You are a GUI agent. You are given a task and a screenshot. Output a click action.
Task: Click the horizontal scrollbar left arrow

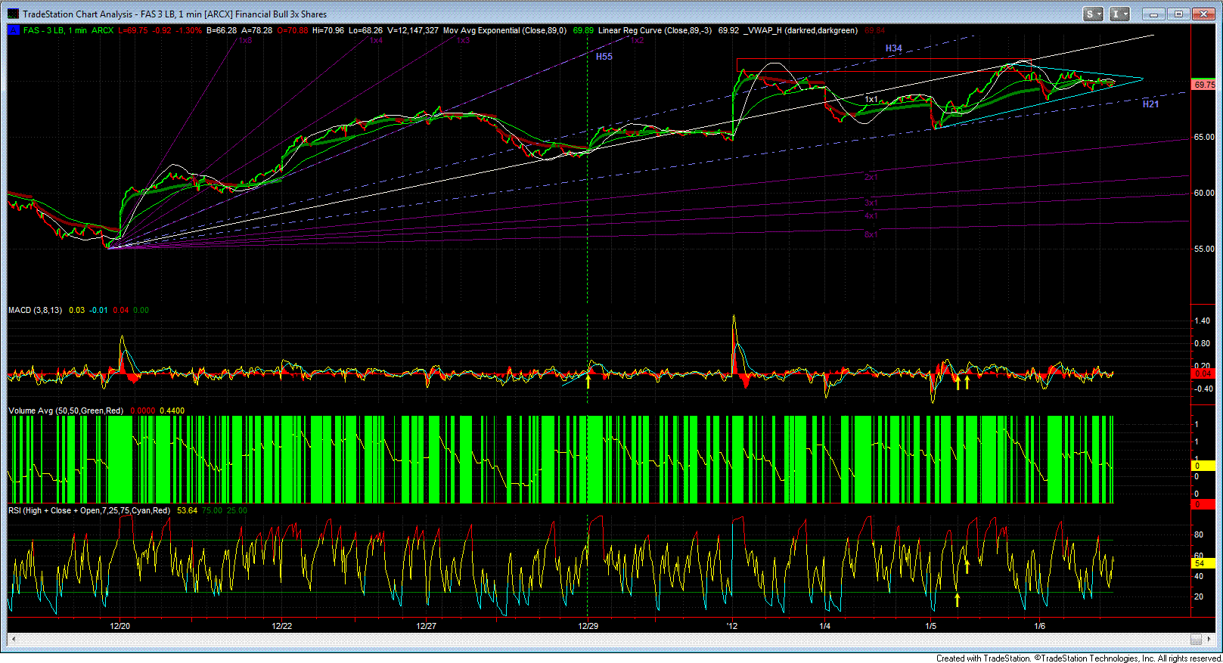click(x=12, y=640)
